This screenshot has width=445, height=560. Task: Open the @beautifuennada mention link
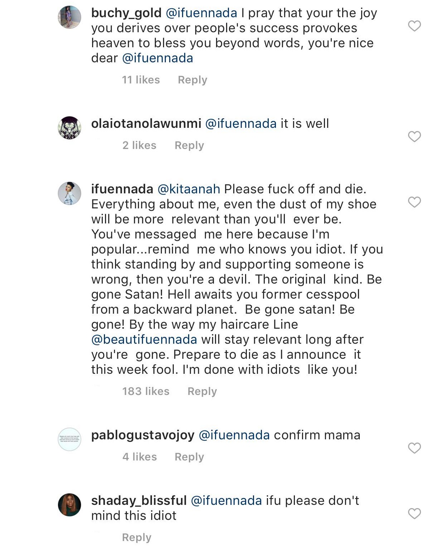coord(144,339)
